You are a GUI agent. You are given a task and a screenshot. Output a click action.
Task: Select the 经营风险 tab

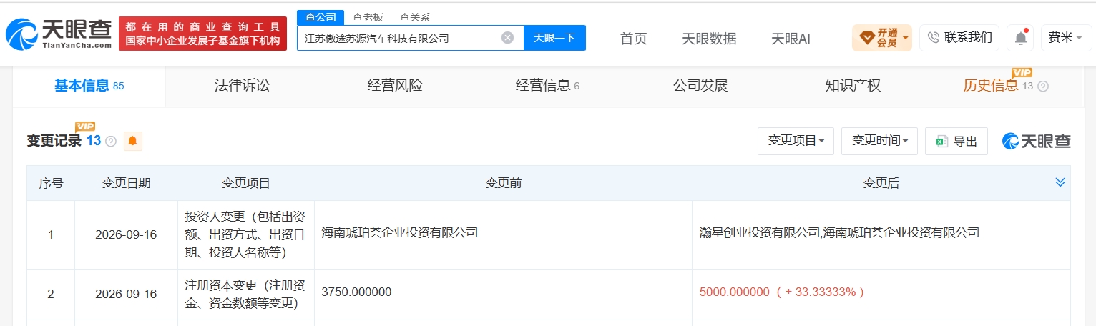pos(395,86)
